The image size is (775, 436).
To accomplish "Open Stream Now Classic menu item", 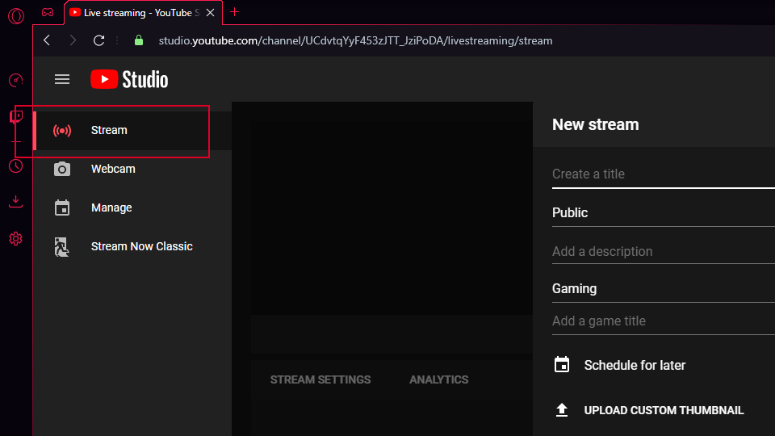I will (132, 246).
